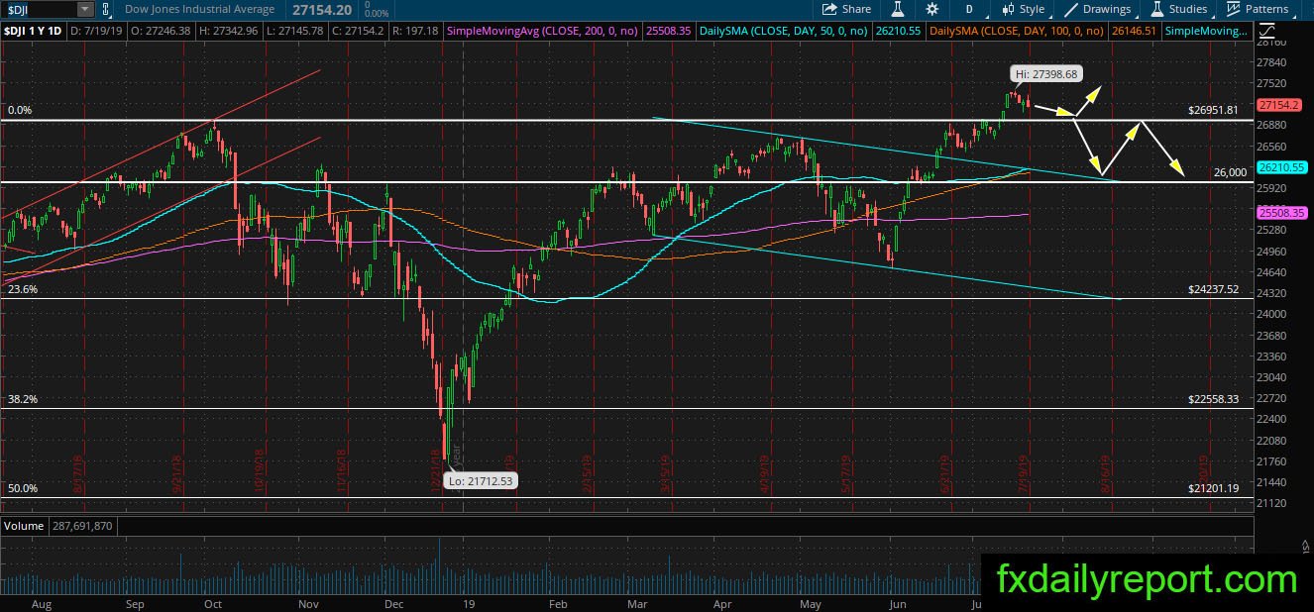Click the candlestick icon beside Style
Viewport: 1314px width, 612px height.
coord(1008,9)
